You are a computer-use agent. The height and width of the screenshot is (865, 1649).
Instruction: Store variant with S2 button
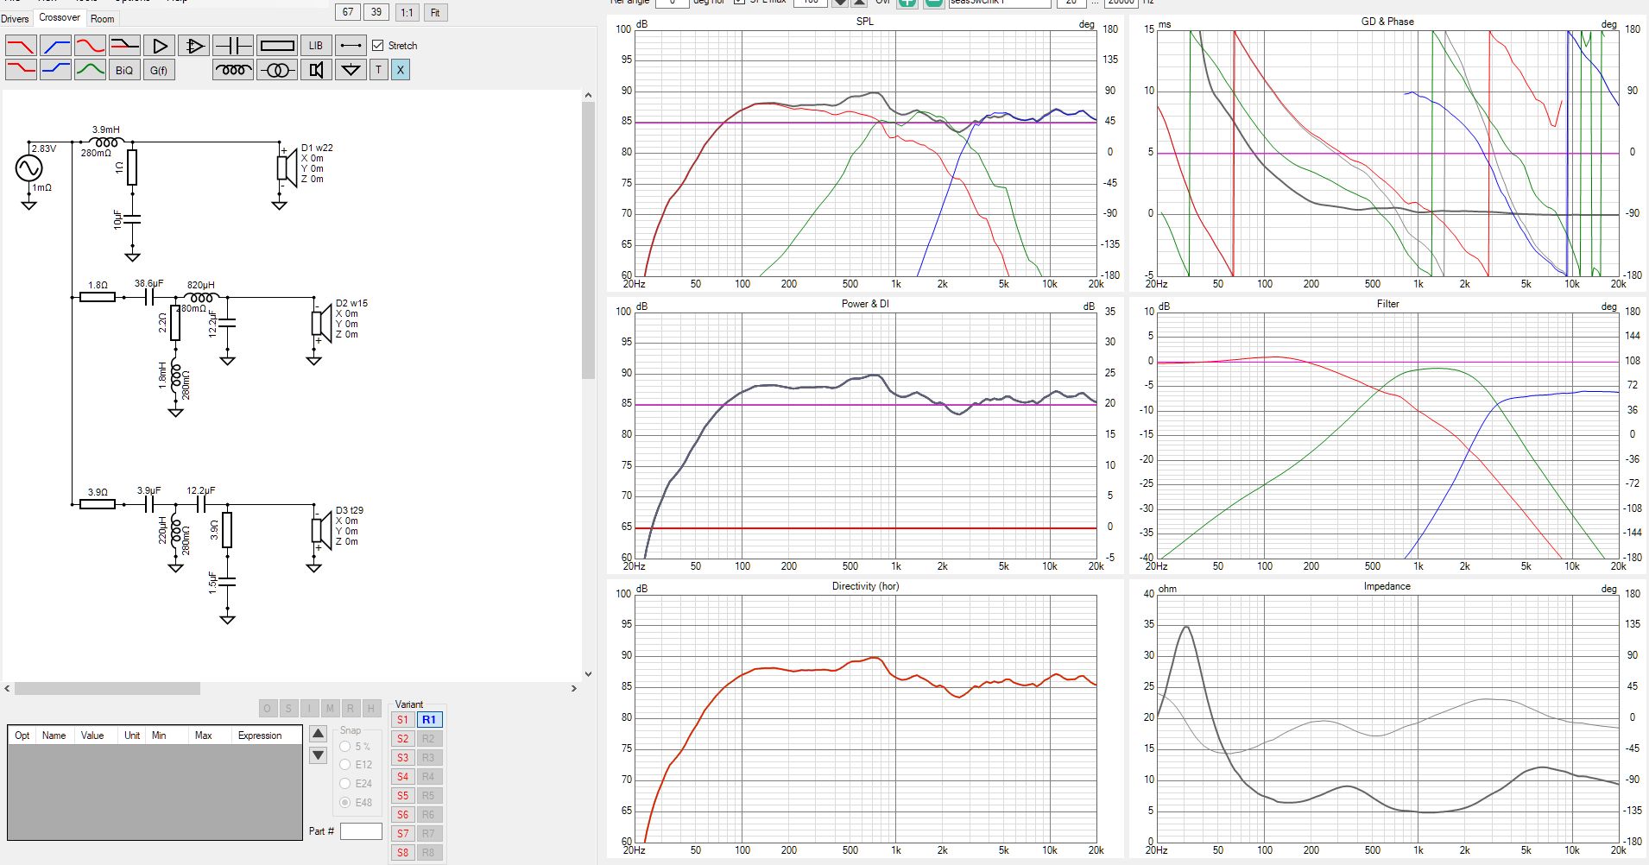point(402,739)
